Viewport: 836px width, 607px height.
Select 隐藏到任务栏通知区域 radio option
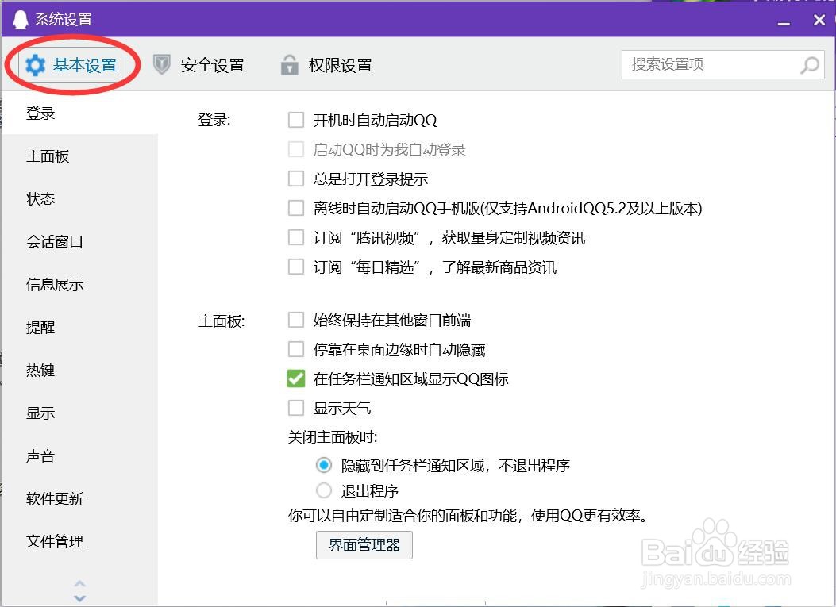pos(324,465)
